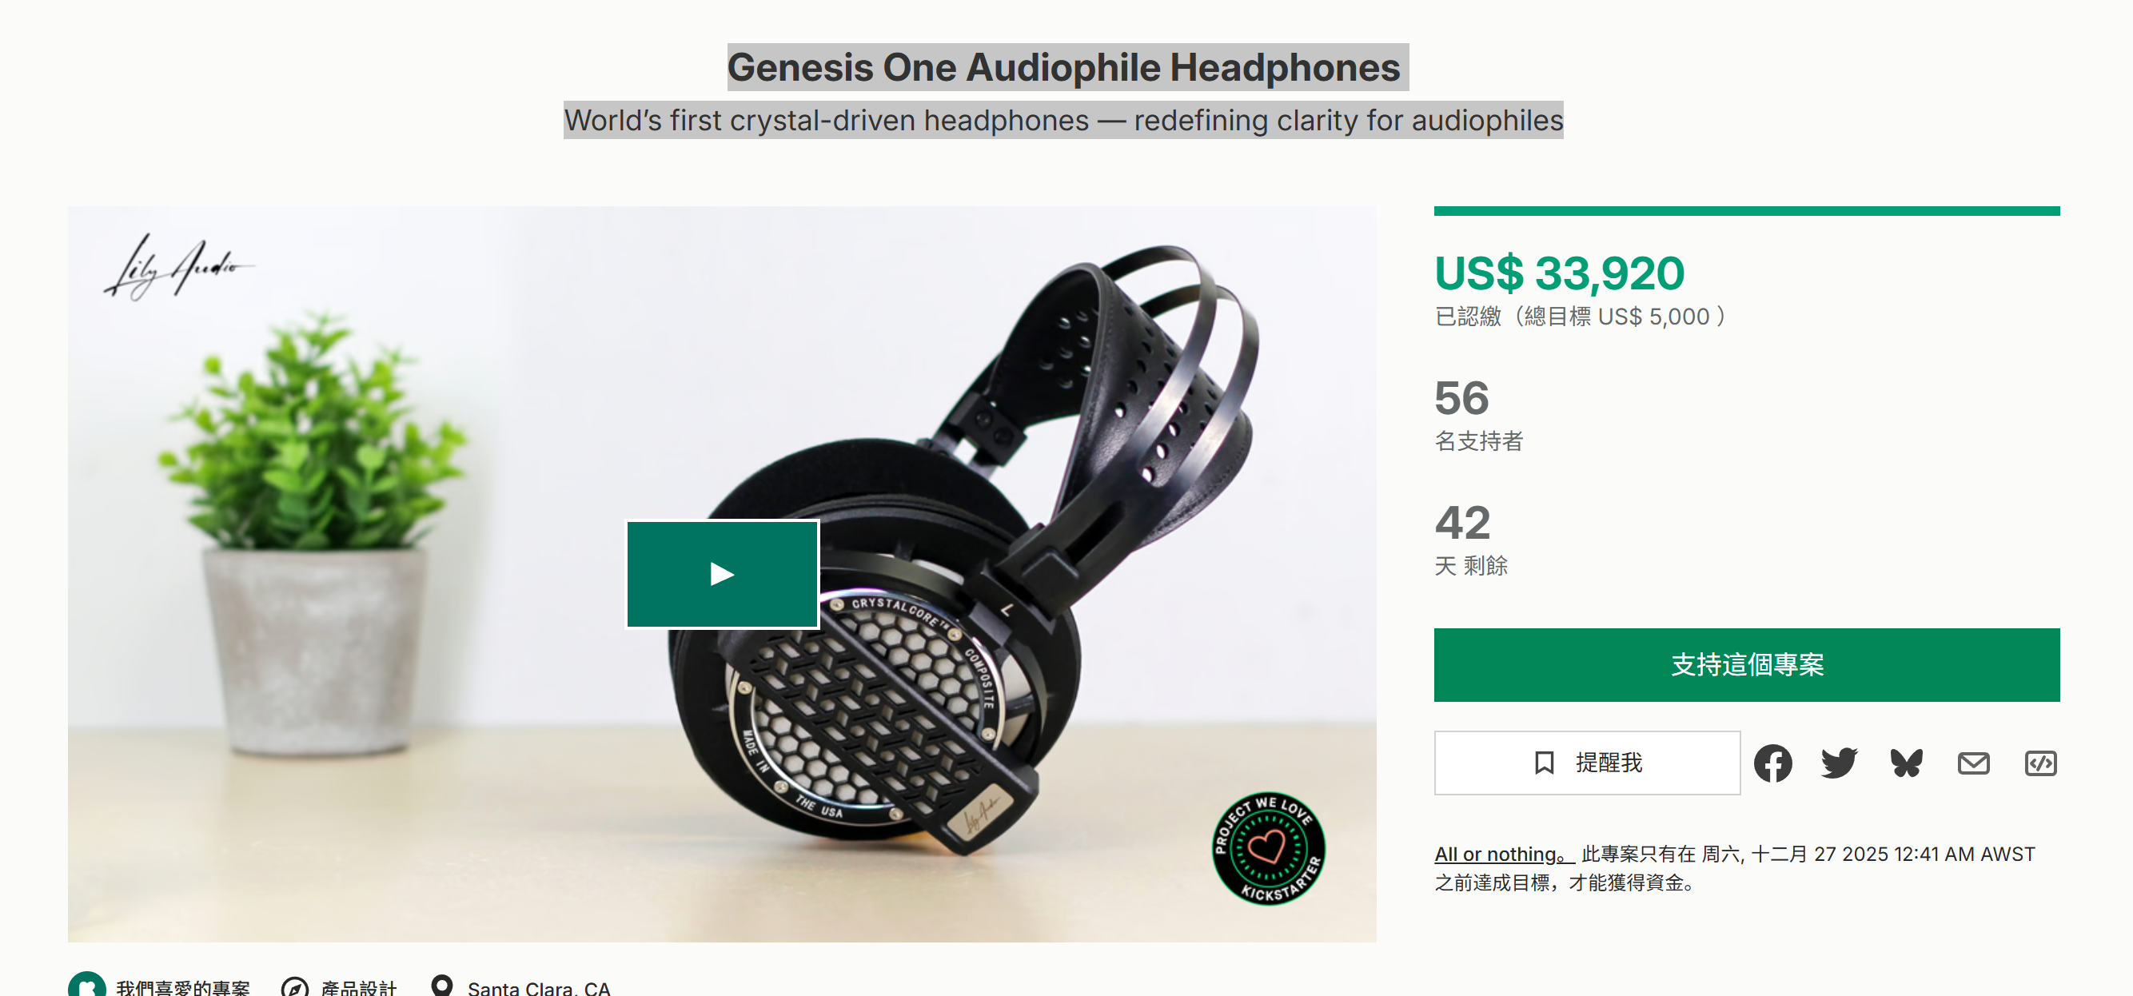Share project by email envelope icon

pyautogui.click(x=1973, y=763)
